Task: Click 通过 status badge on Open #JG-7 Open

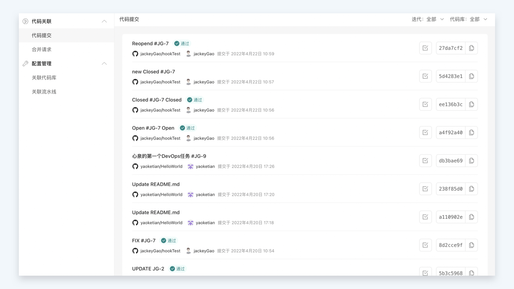Action: pos(187,128)
